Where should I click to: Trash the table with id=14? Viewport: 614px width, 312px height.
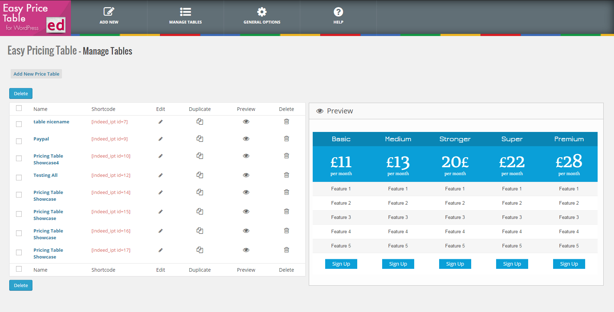[286, 192]
